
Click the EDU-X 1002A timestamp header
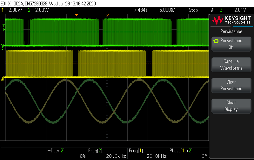[x=48, y=3]
